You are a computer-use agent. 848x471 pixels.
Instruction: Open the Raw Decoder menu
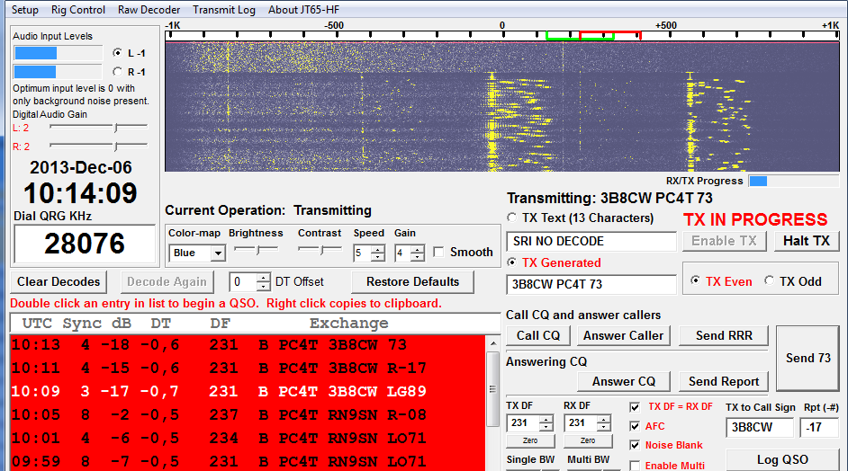[149, 10]
